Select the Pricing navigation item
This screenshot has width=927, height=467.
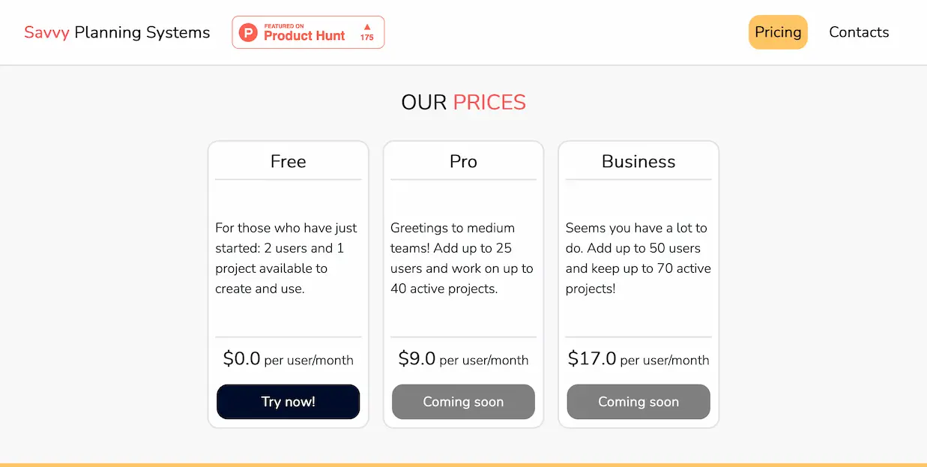778,32
